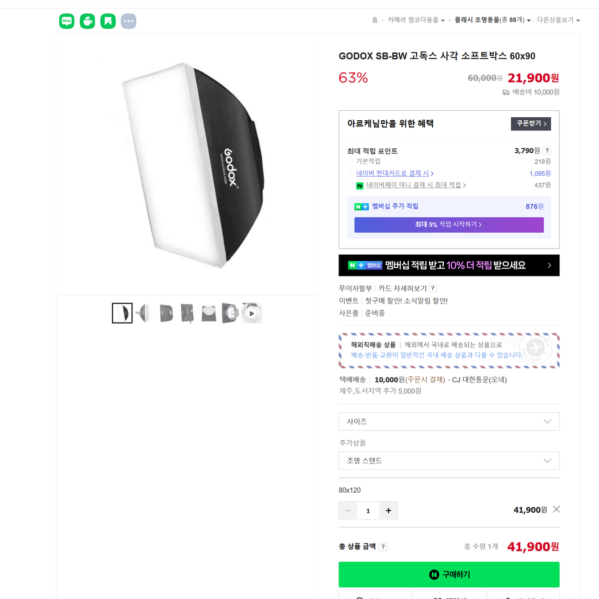The width and height of the screenshot is (599, 599).
Task: Expand the 다른상품보기 dropdown
Action: [x=558, y=20]
